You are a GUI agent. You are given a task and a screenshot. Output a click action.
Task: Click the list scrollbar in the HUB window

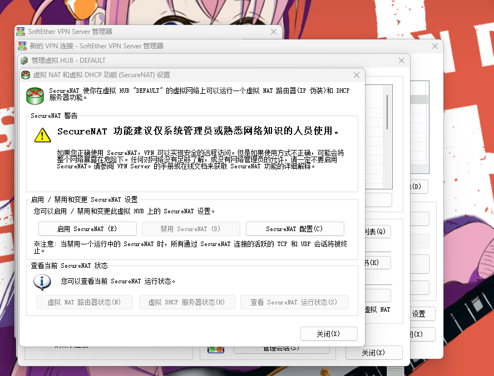[x=387, y=137]
